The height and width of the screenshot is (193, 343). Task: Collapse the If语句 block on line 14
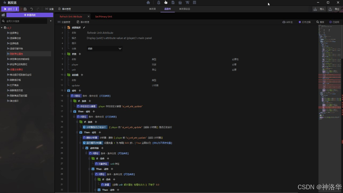click(68, 96)
